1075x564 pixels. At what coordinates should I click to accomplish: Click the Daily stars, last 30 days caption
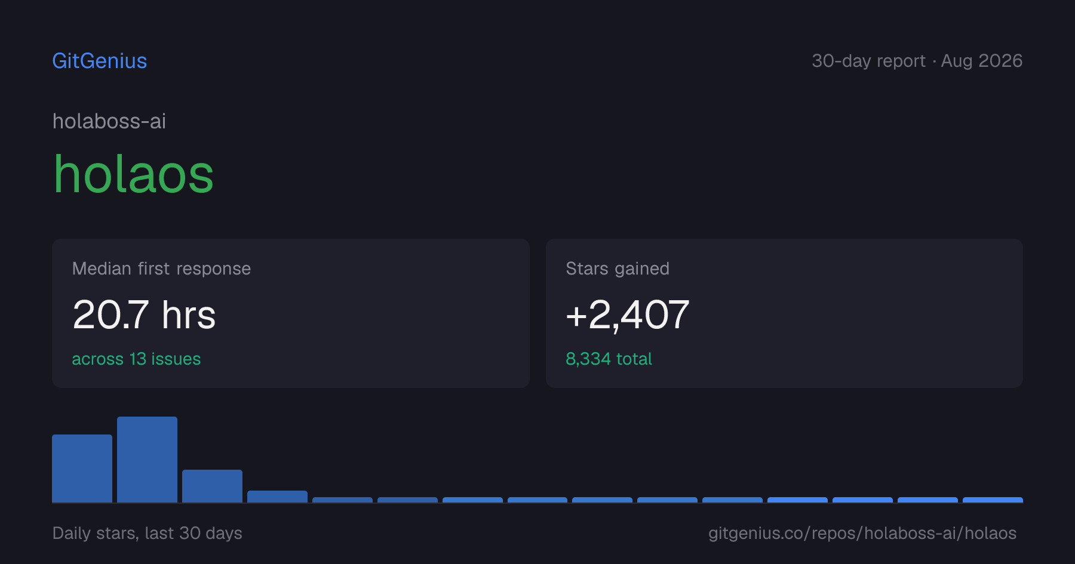pyautogui.click(x=148, y=533)
